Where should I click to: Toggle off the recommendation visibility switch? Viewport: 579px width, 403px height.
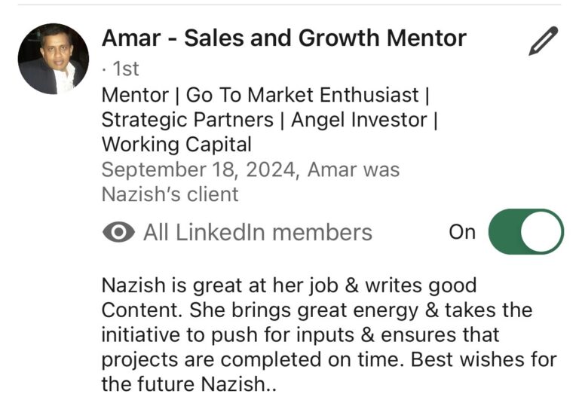[525, 232]
